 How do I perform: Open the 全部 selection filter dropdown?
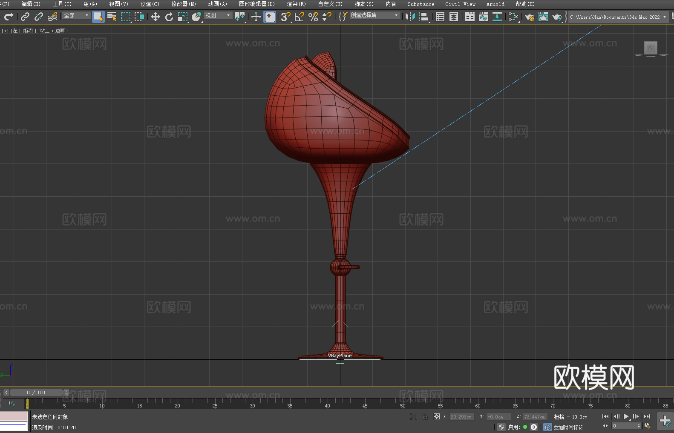pos(76,15)
